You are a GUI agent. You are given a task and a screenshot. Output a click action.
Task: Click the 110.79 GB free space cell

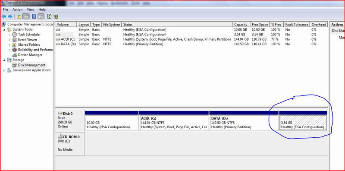coord(259,39)
